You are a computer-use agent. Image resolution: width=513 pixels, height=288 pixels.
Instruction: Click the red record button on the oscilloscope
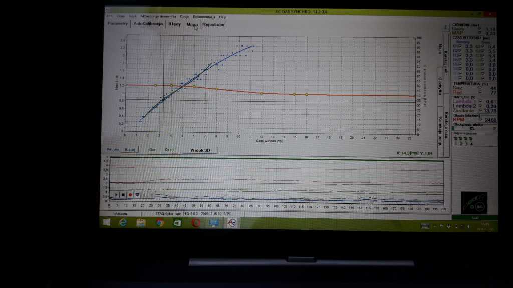click(x=130, y=194)
